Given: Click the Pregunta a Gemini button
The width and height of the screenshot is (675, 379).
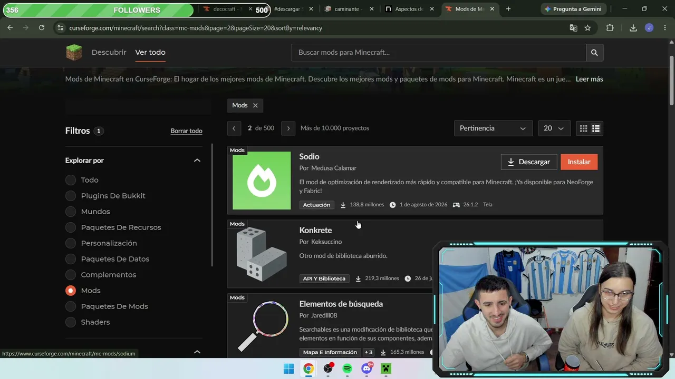Looking at the screenshot, I should pyautogui.click(x=574, y=9).
